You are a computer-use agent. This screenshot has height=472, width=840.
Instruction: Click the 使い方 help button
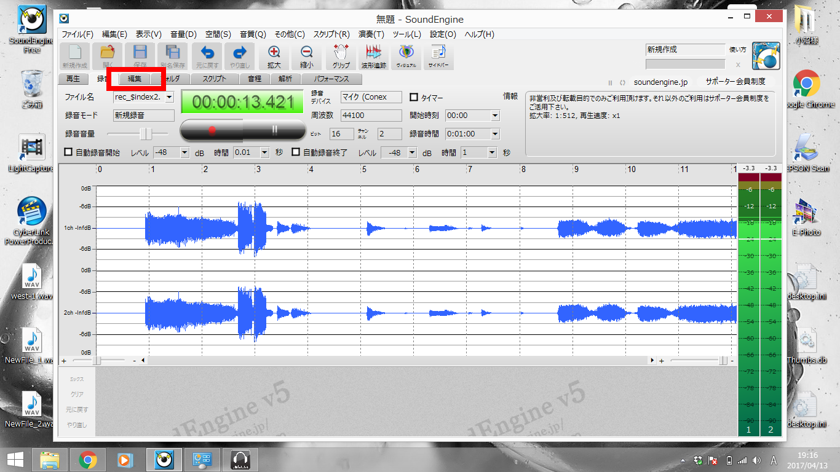coord(737,49)
